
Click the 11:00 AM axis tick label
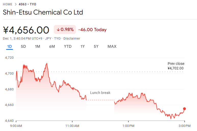pyautogui.click(x=72, y=126)
